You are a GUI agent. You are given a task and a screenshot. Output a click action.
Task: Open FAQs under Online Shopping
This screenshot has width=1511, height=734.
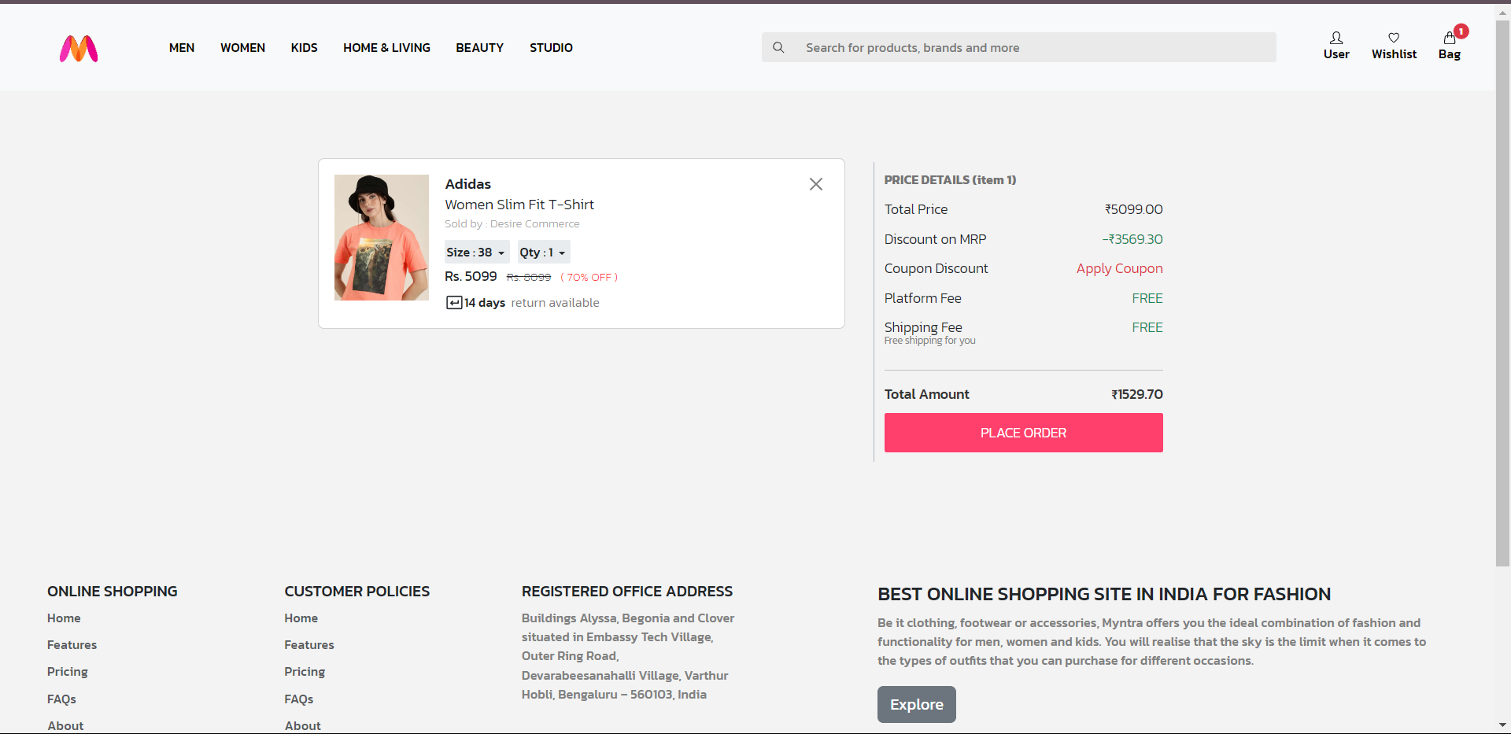pyautogui.click(x=61, y=699)
